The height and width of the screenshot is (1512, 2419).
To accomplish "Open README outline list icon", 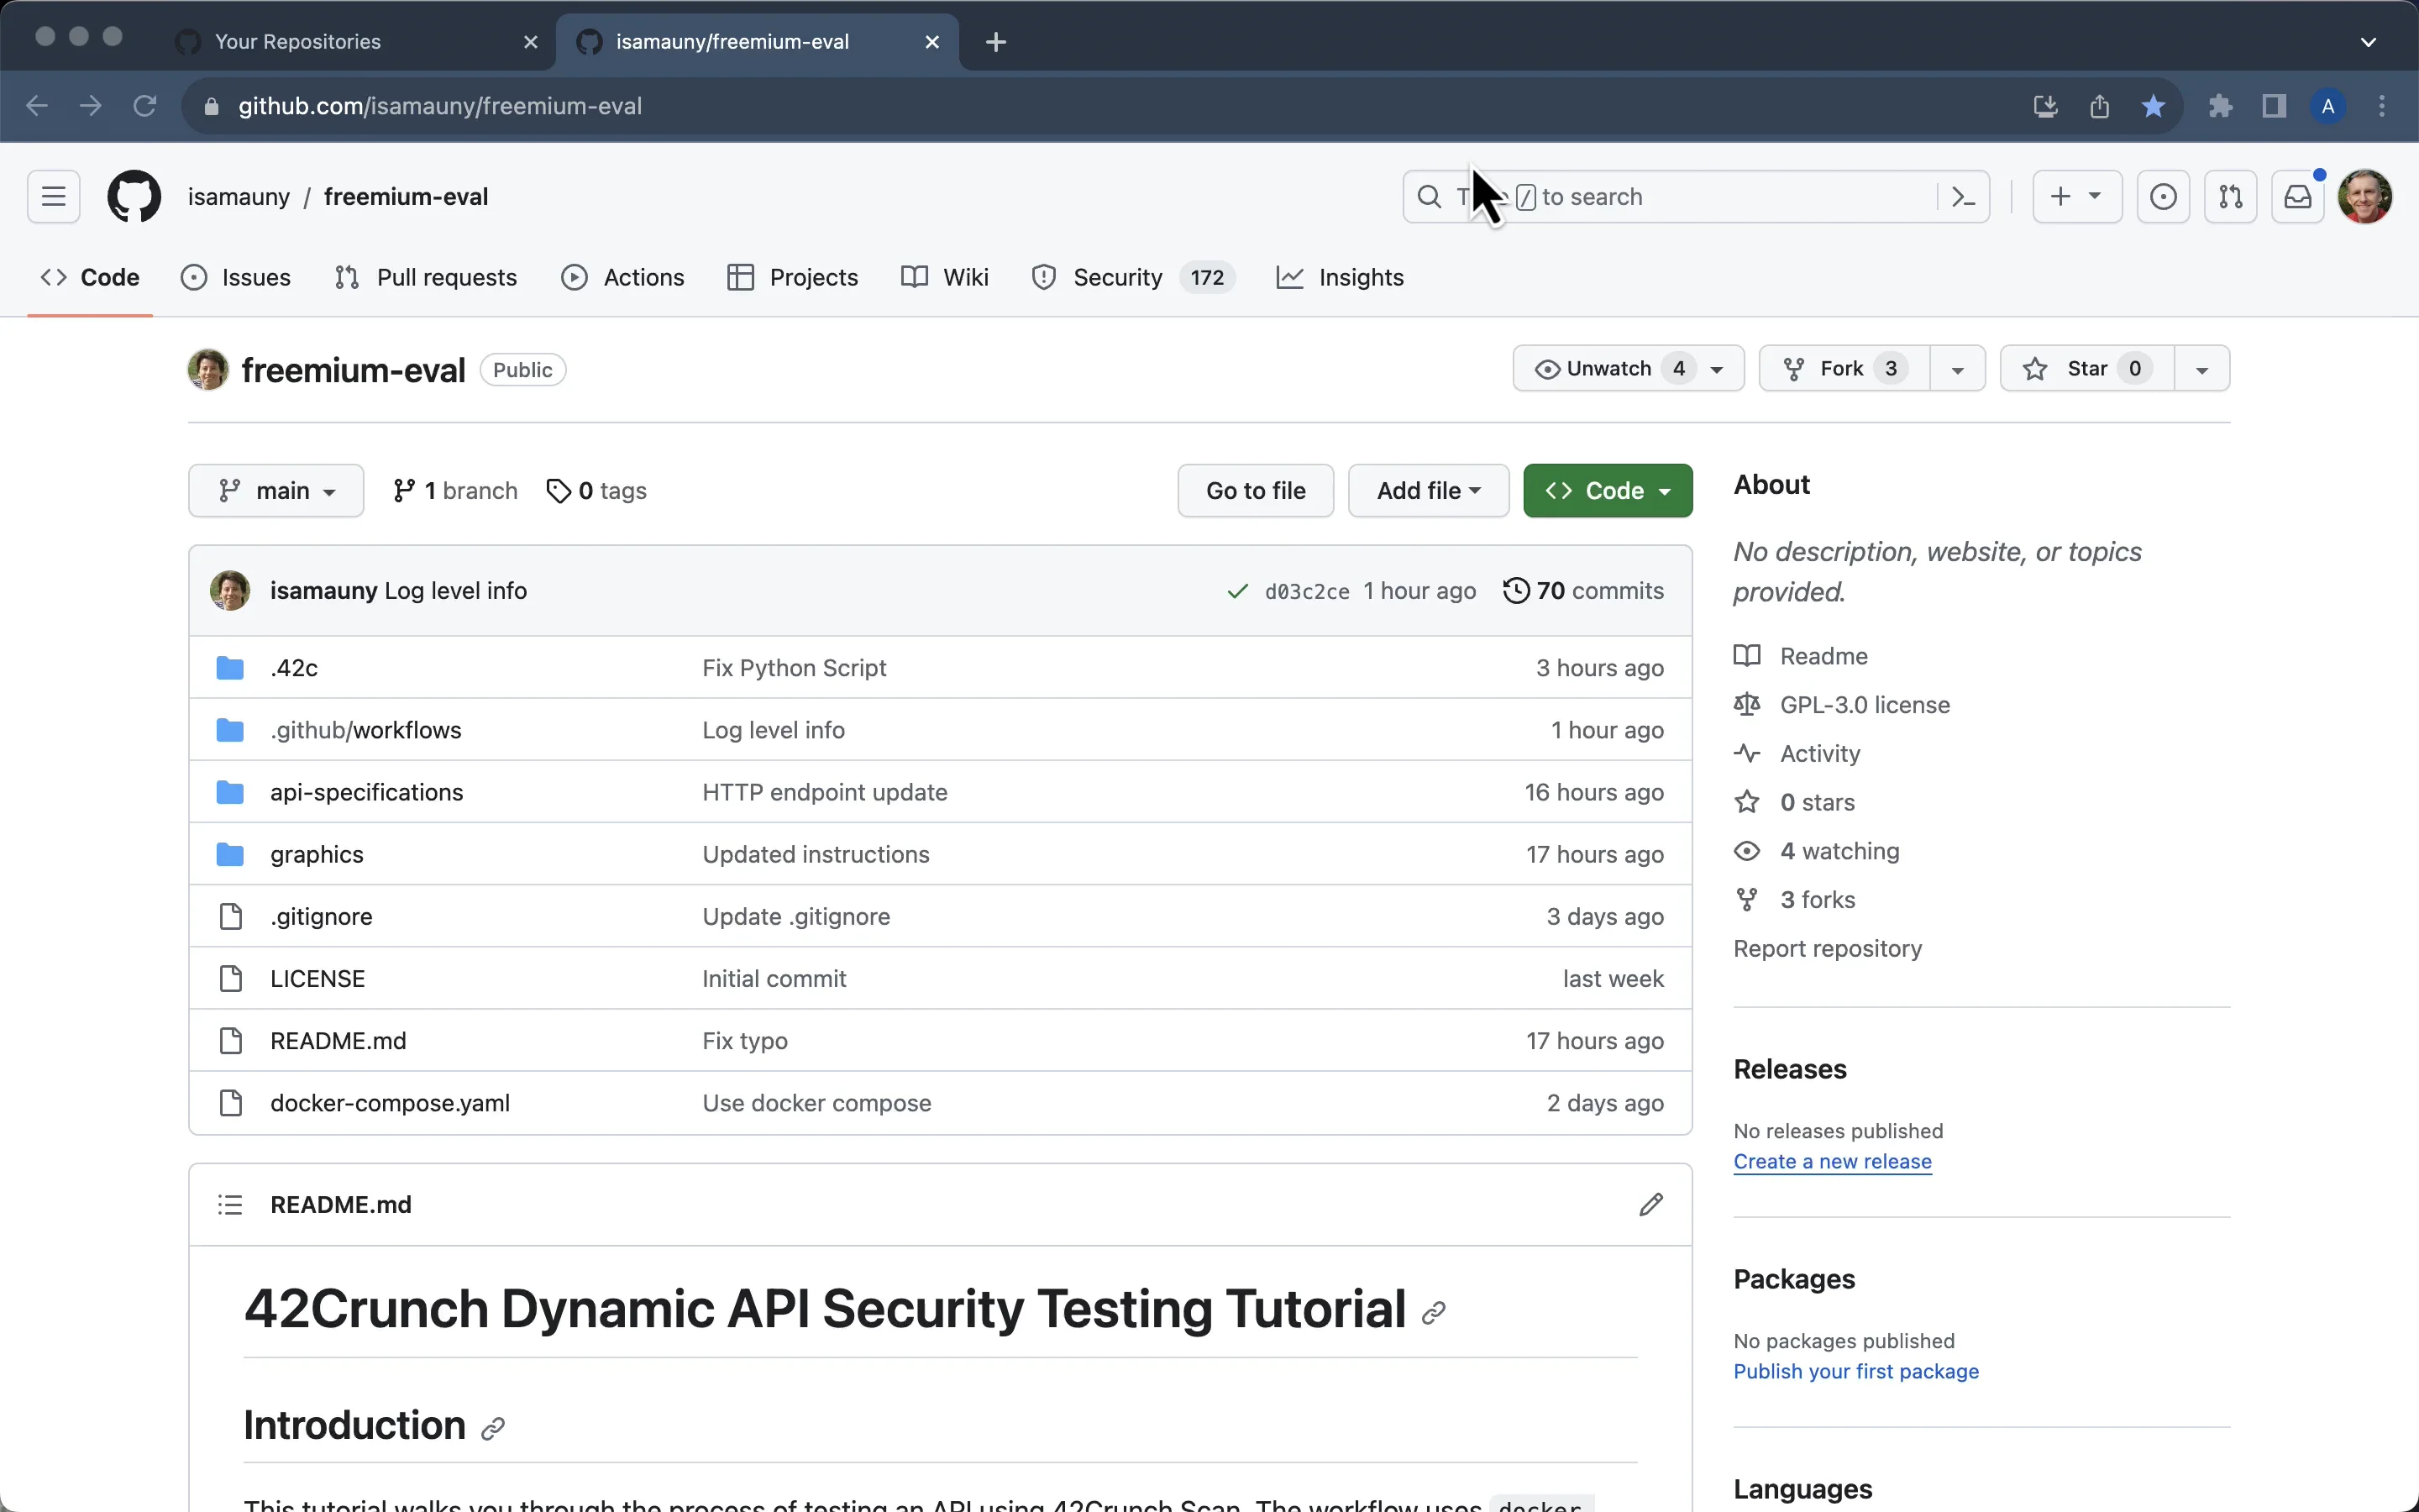I will (x=230, y=1204).
